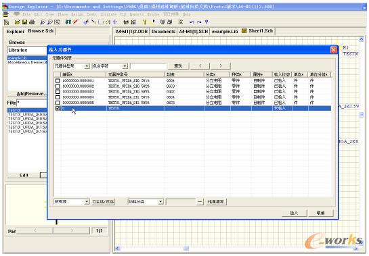
Task: Open the example.Lib document tab
Action: point(225,32)
